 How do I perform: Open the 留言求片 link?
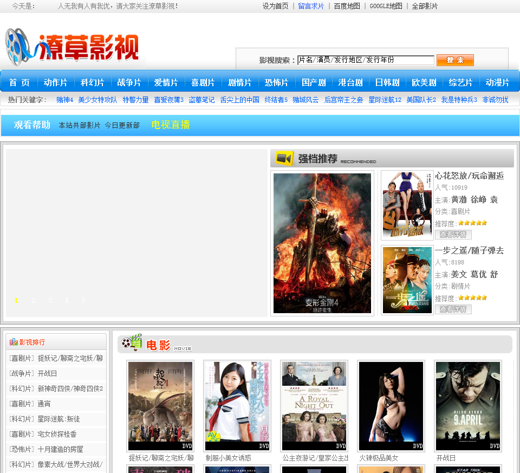tap(311, 6)
